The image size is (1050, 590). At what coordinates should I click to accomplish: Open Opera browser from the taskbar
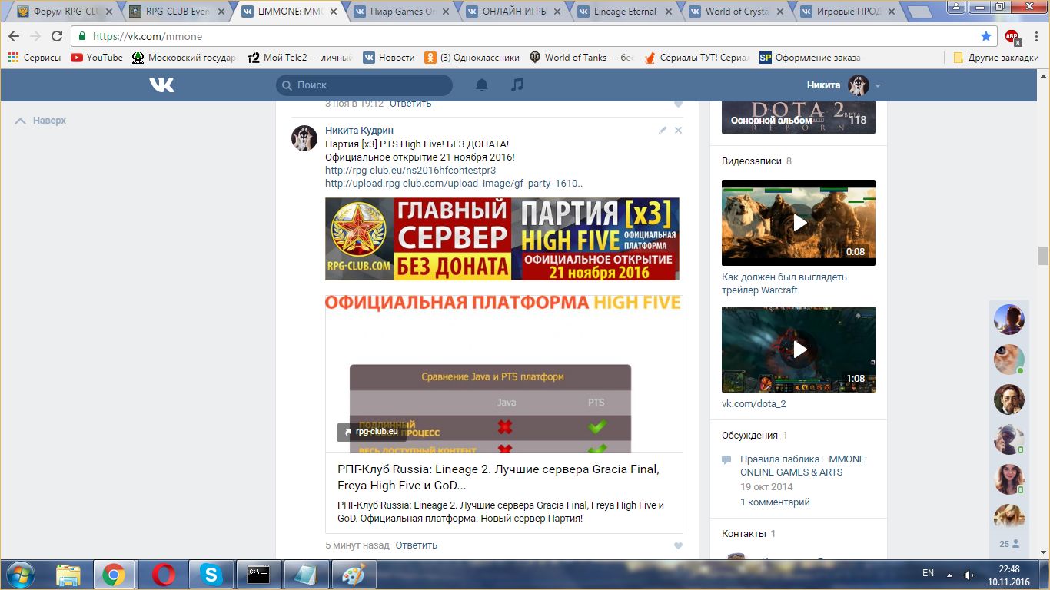163,575
